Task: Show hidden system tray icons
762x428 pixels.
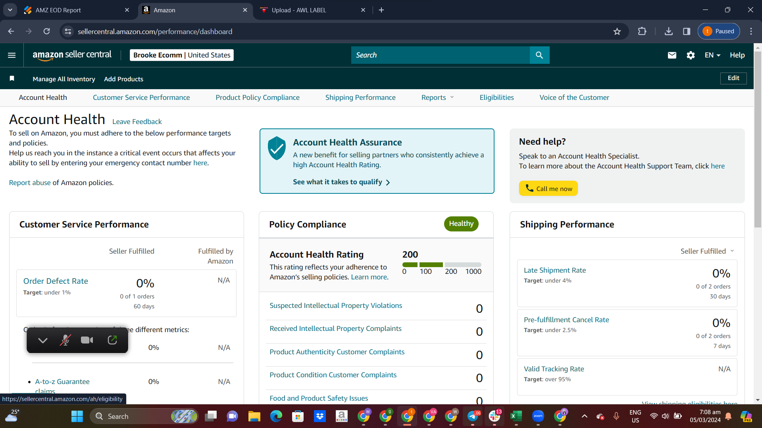Action: [x=584, y=416]
